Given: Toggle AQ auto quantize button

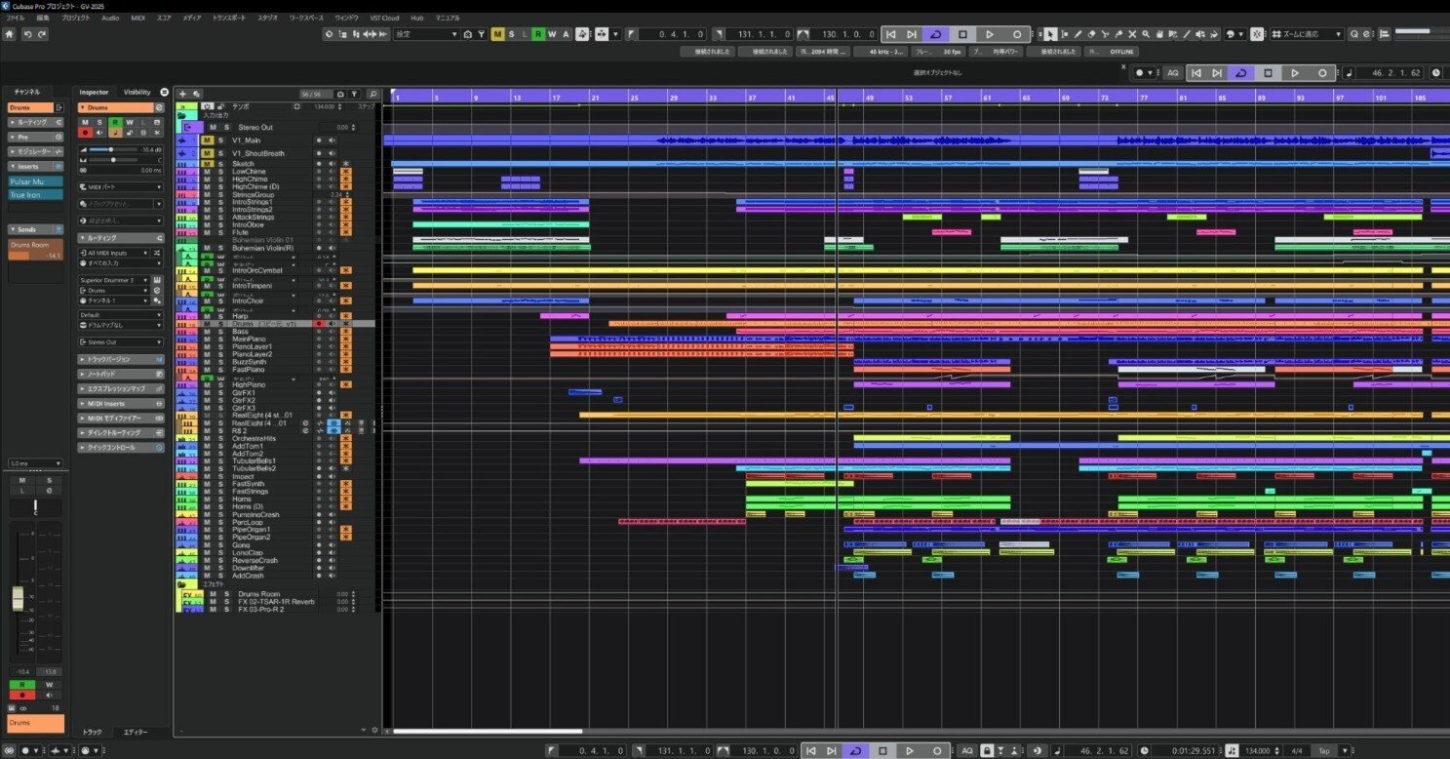Looking at the screenshot, I should point(1173,73).
